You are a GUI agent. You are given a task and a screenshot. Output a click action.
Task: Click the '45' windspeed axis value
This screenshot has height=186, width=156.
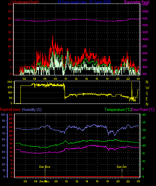pyautogui.click(x=10, y=11)
